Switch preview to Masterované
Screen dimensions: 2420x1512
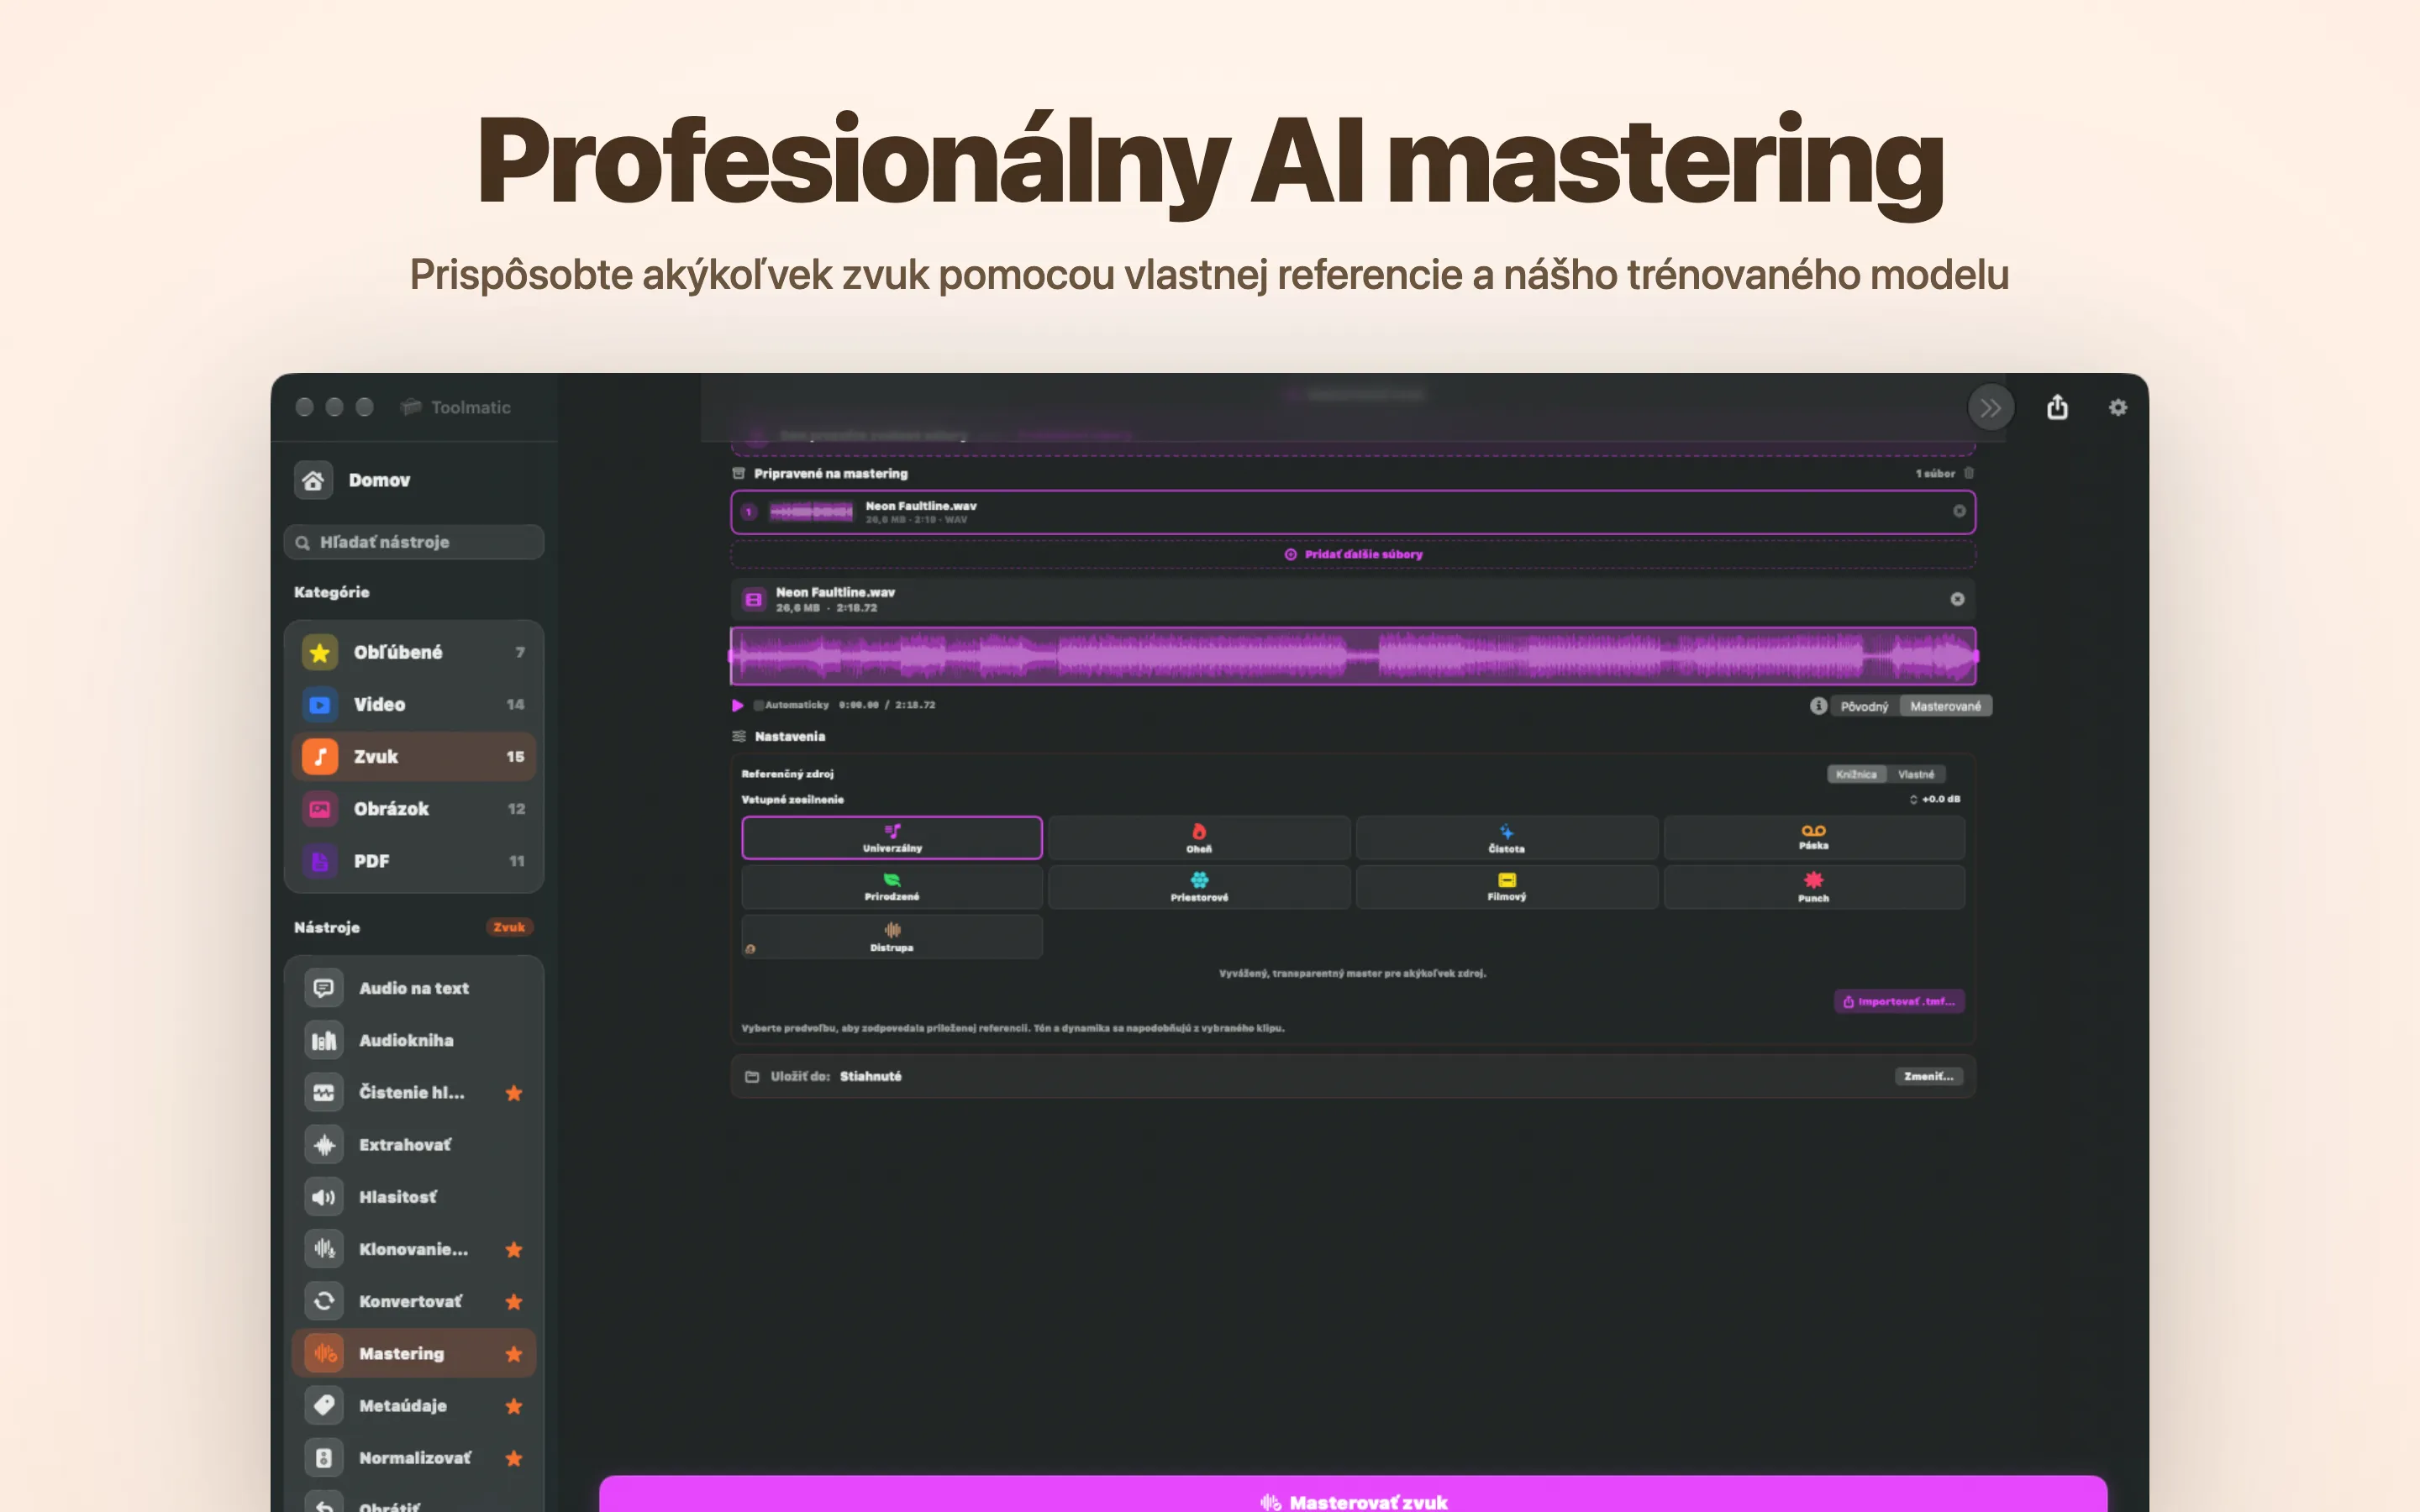point(1945,706)
